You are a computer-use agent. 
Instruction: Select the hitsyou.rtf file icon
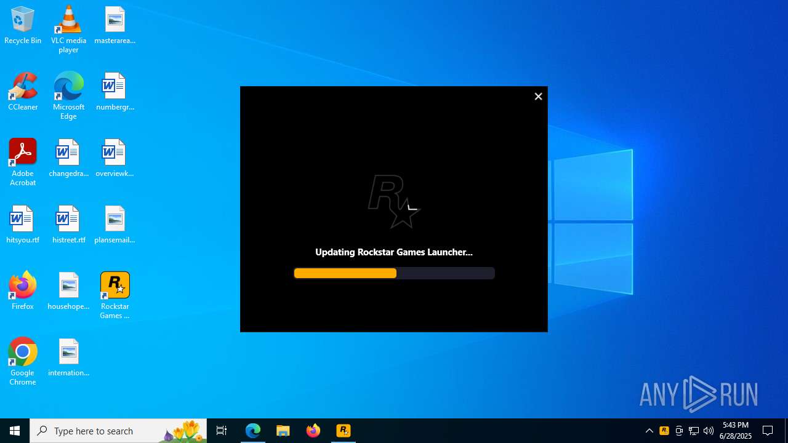click(x=23, y=225)
